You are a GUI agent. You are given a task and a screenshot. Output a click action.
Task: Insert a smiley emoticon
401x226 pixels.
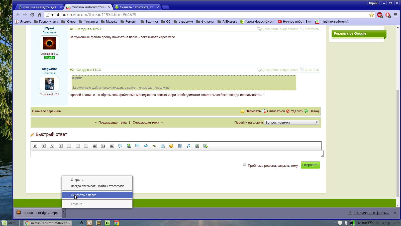tap(171, 146)
